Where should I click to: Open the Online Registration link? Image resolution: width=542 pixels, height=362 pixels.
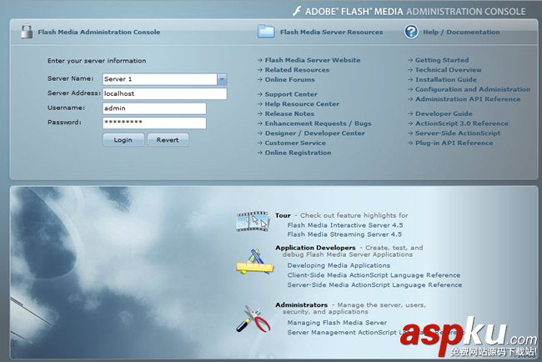pos(298,153)
